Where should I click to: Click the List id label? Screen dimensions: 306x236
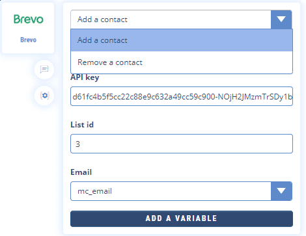(x=82, y=125)
